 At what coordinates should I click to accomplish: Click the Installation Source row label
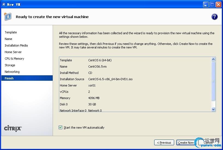point(72,79)
